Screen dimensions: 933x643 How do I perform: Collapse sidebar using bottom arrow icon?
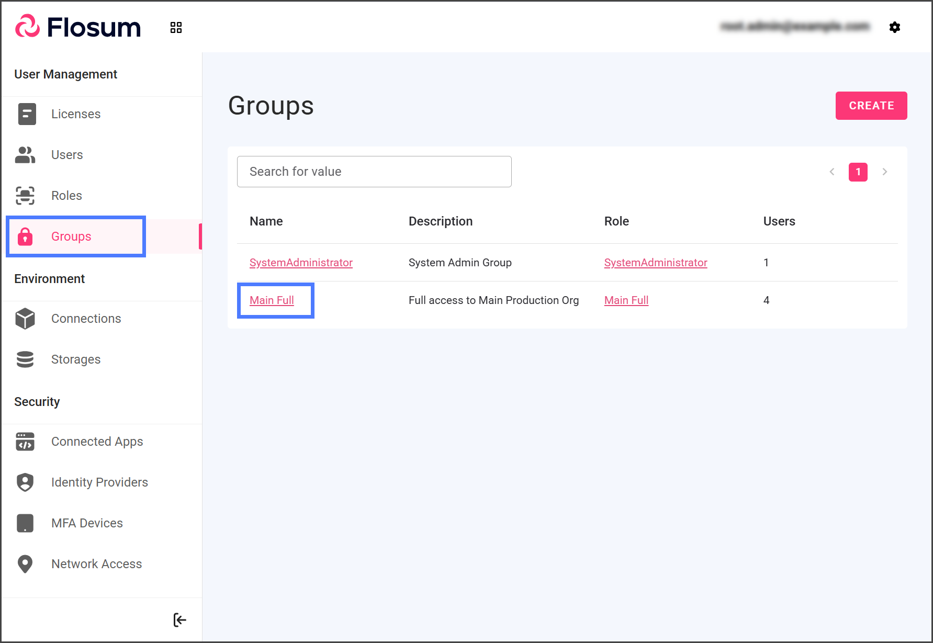(x=179, y=620)
